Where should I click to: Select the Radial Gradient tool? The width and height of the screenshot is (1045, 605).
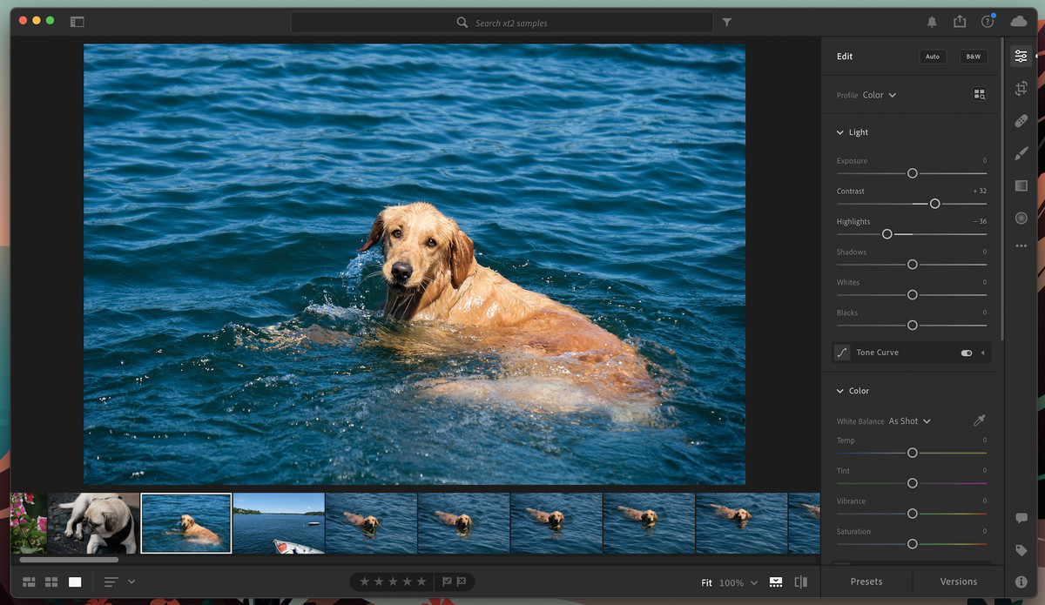1021,218
